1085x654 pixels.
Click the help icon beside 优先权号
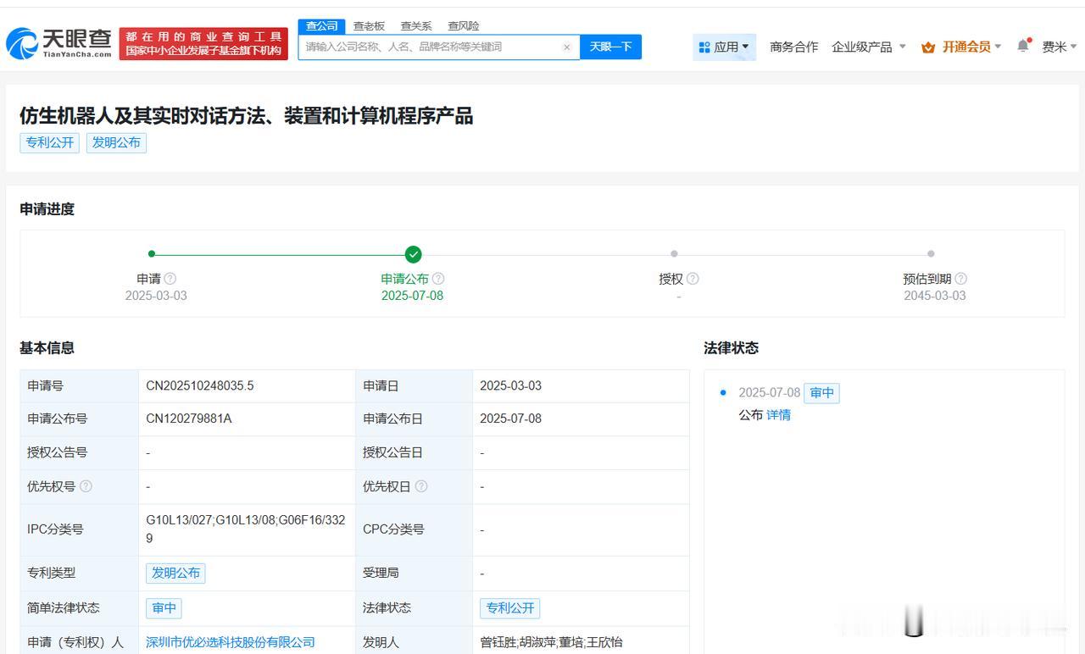(x=86, y=486)
